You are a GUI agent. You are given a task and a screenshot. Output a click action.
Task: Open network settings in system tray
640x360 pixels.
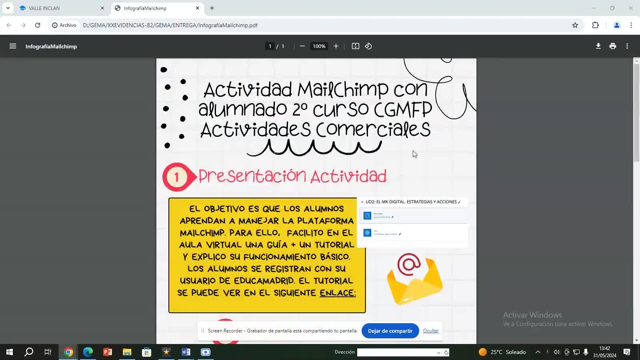[x=576, y=352]
